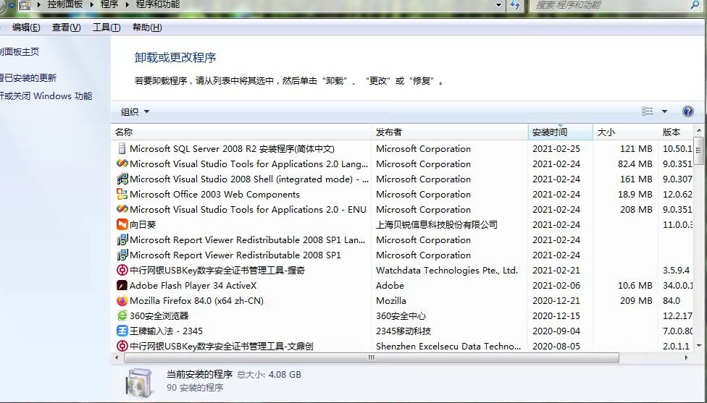This screenshot has height=403, width=707.
Task: Sort by the 发布者 column header
Action: pyautogui.click(x=450, y=132)
